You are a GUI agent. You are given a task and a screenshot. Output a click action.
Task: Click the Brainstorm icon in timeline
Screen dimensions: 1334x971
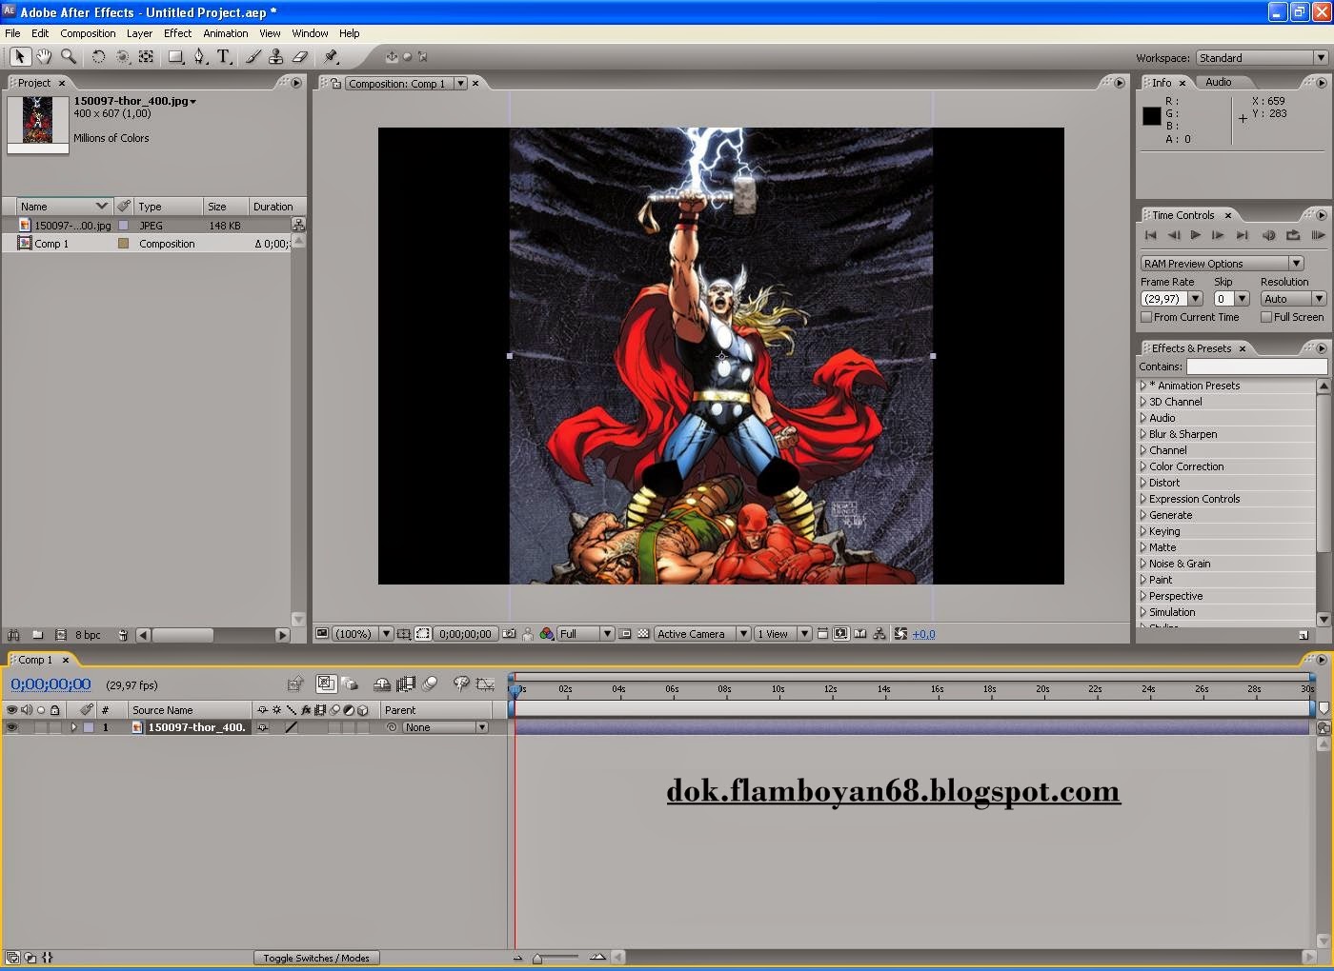point(461,684)
